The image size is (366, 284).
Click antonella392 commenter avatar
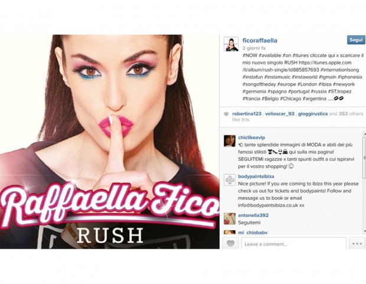pyautogui.click(x=230, y=218)
